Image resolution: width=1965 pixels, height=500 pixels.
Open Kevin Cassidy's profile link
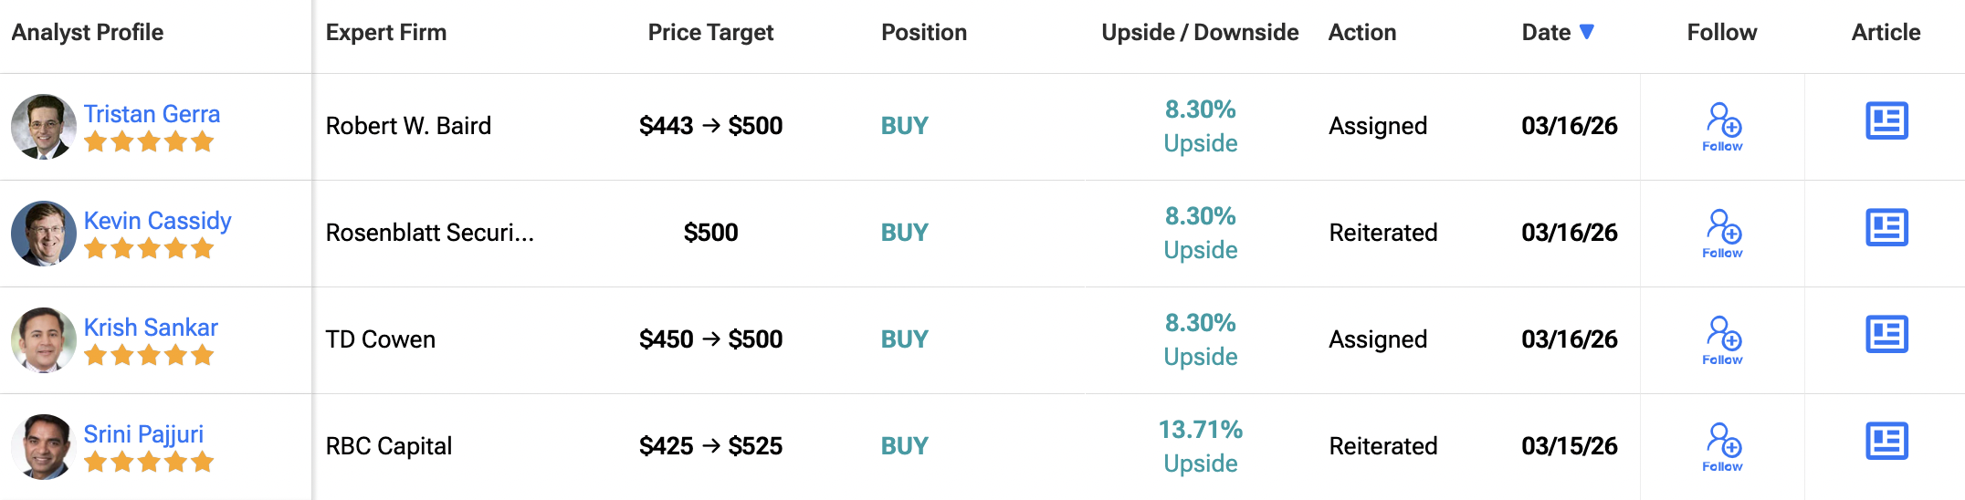(157, 221)
